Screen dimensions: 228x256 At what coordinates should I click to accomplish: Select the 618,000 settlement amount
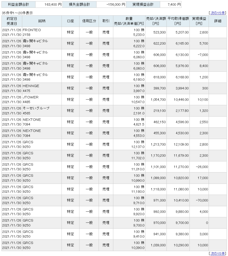160,77
